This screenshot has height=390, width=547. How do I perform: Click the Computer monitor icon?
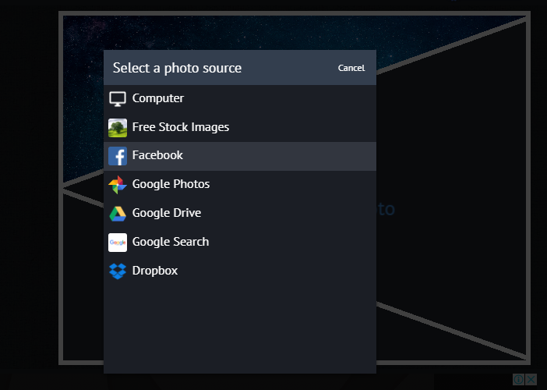118,99
